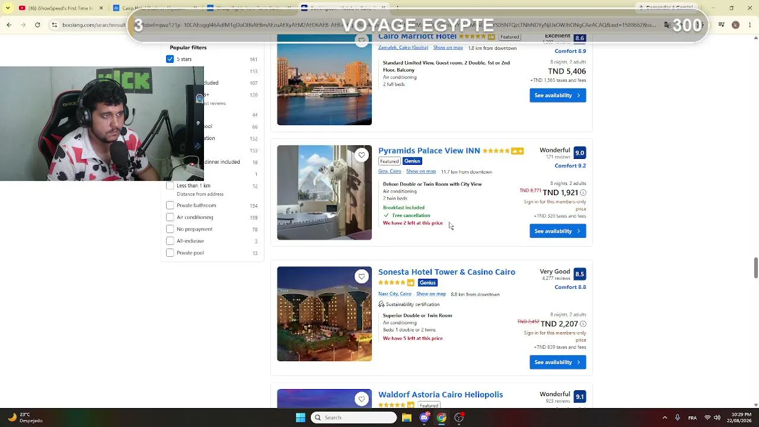Image resolution: width=759 pixels, height=427 pixels.
Task: Click the page vertical scrollbar thumb
Action: click(x=755, y=267)
